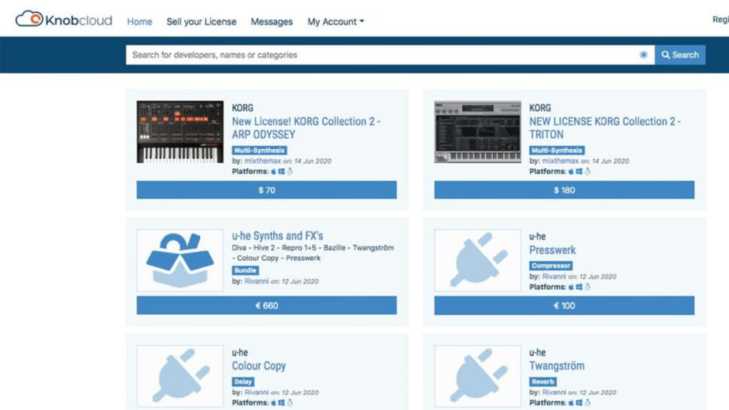Open the u-he Synths and FX's listing
This screenshot has height=410, width=729.
click(x=277, y=236)
